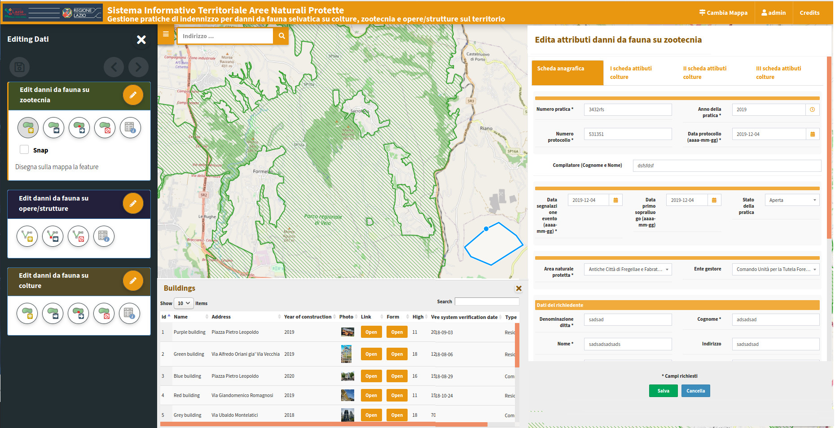Open the Stato della pratica dropdown showing Aperta
Viewport: 835px width, 428px height.
[792, 200]
